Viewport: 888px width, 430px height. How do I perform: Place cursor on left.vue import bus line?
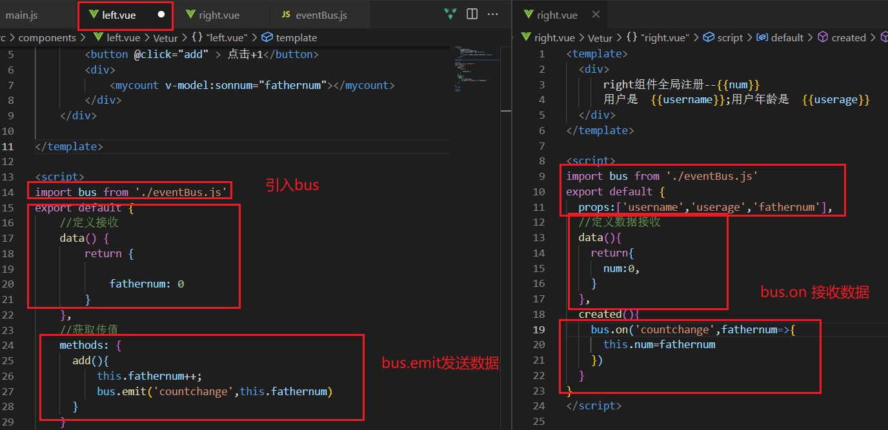pyautogui.click(x=132, y=192)
